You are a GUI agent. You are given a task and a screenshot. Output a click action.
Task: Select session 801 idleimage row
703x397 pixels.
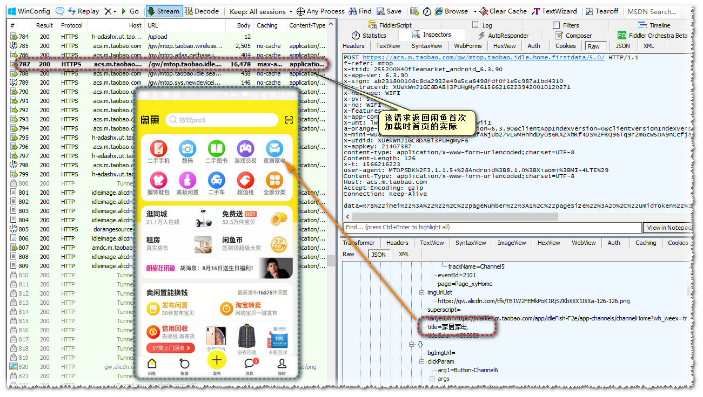click(70, 193)
